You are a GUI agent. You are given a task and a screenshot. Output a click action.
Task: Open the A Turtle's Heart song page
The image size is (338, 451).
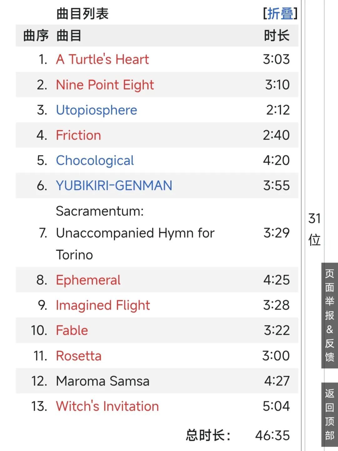tap(102, 59)
